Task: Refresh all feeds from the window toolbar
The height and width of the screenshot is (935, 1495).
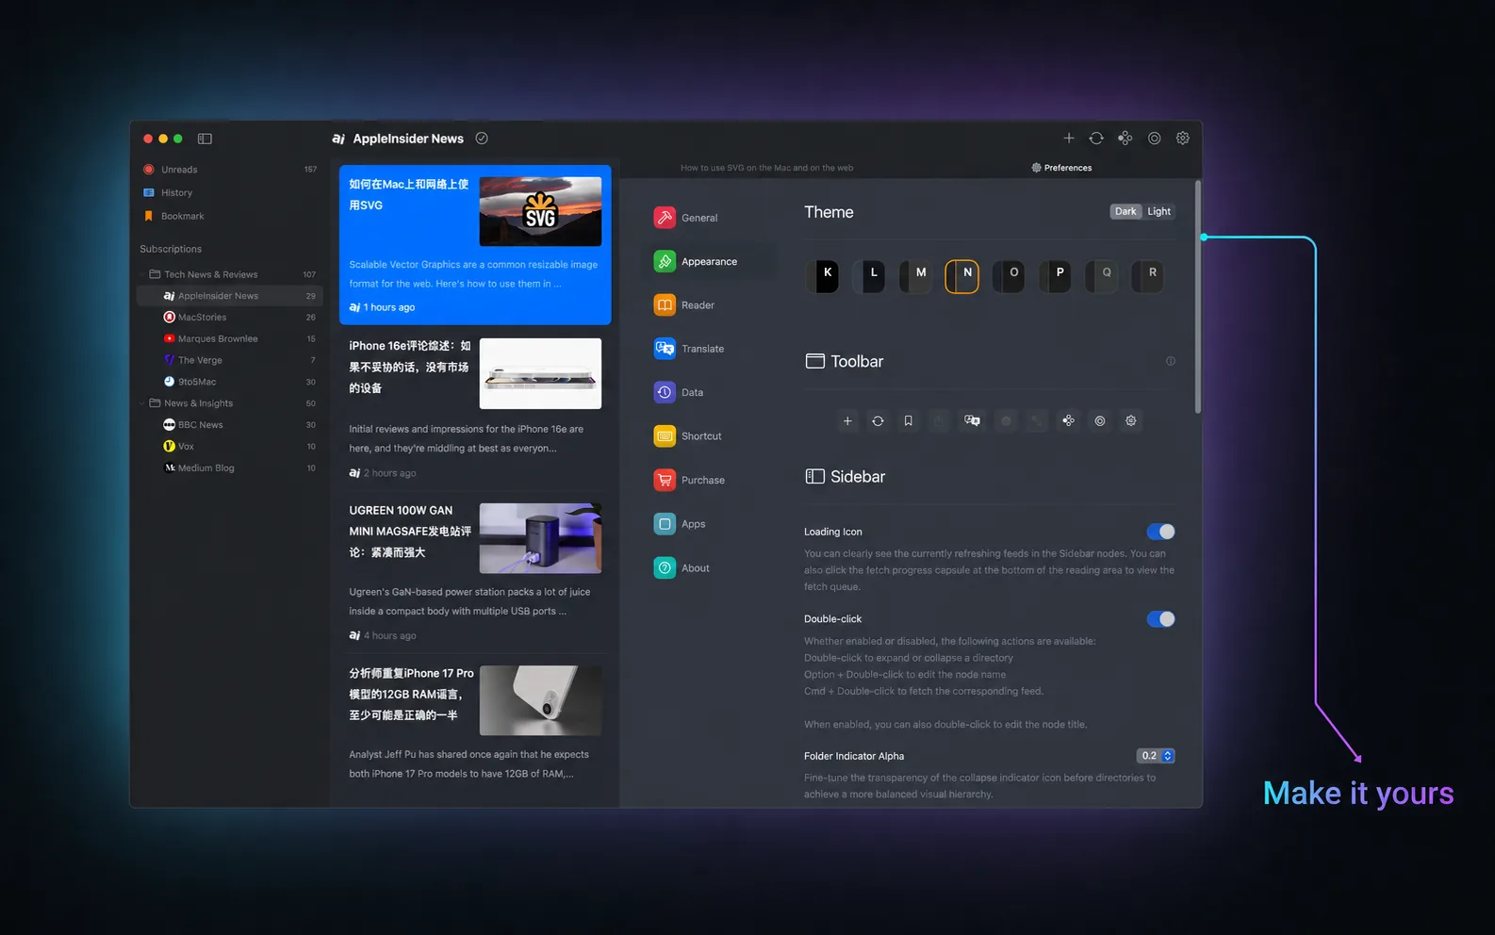Action: 1096,139
